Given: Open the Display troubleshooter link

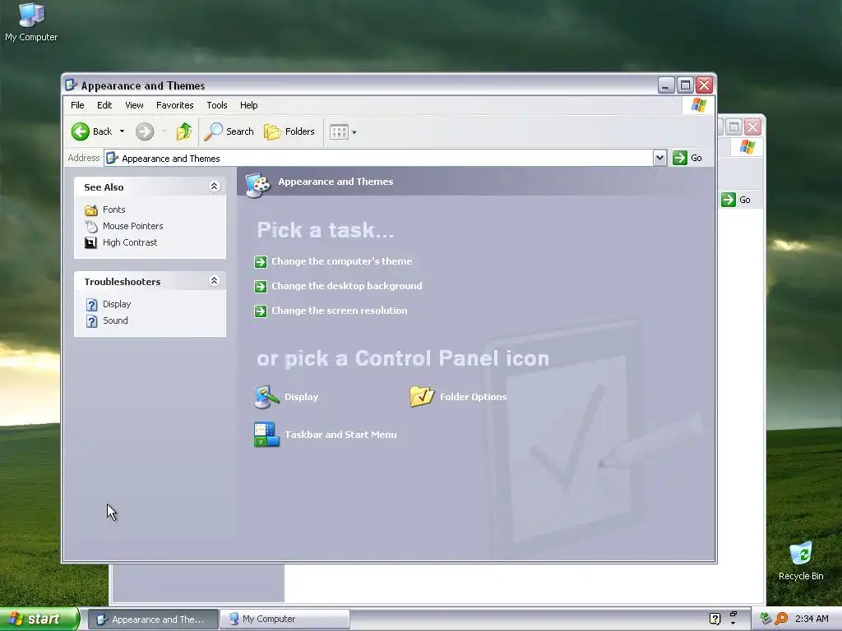Looking at the screenshot, I should [117, 304].
